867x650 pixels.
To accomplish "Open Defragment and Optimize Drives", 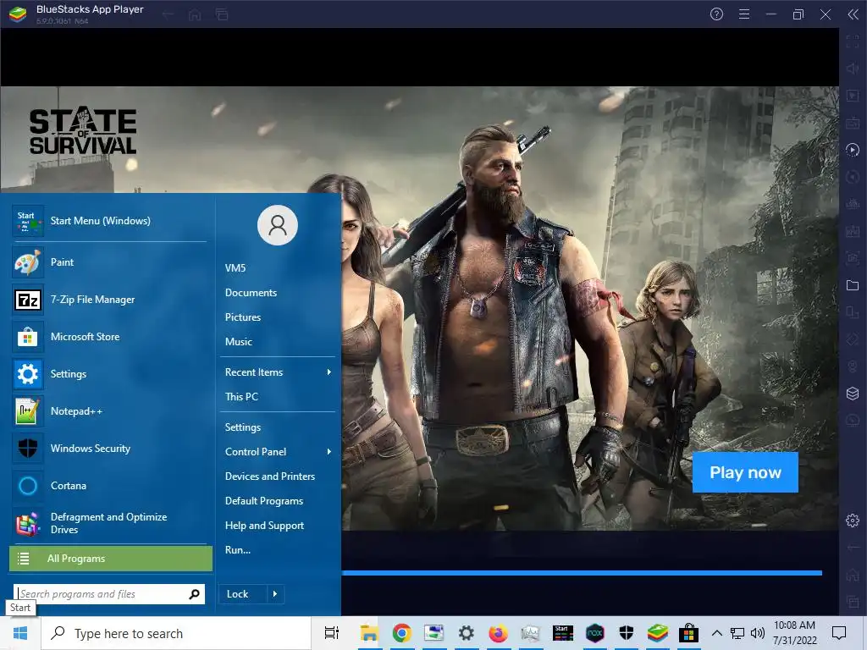I will click(x=111, y=523).
